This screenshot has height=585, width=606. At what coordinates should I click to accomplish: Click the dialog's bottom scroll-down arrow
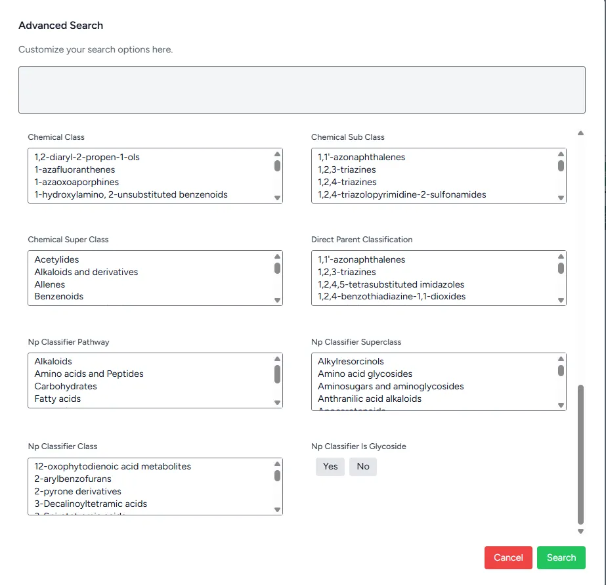(580, 531)
